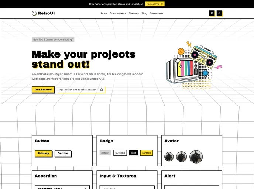
Task: Click the RetroUI logo icon
Action: pos(34,13)
